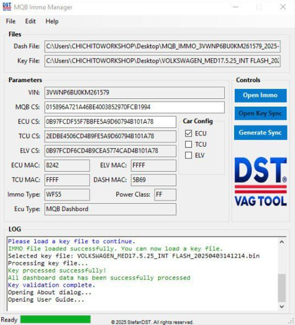Click the Ready status text
This screenshot has width=295, height=325.
9,320
